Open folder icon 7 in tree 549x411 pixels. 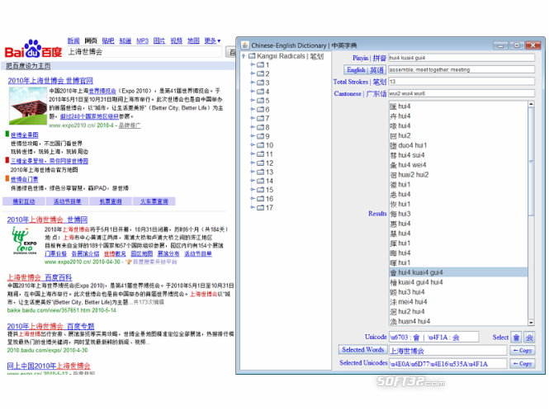[260, 118]
